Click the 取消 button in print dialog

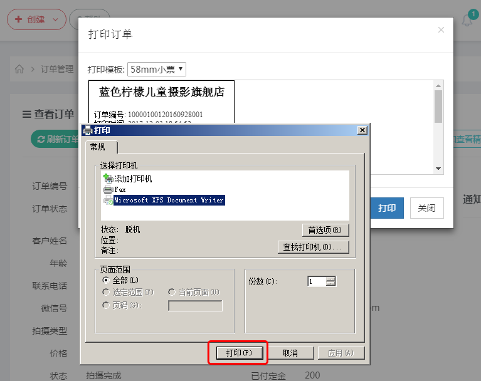290,353
